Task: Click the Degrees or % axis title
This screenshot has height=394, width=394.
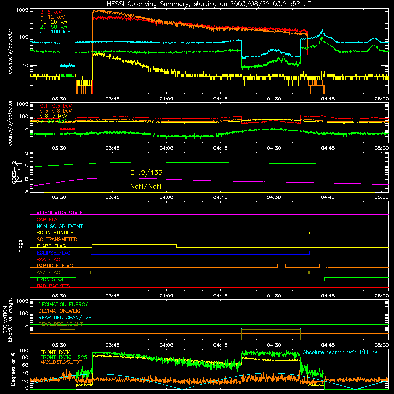Action: 13,369
